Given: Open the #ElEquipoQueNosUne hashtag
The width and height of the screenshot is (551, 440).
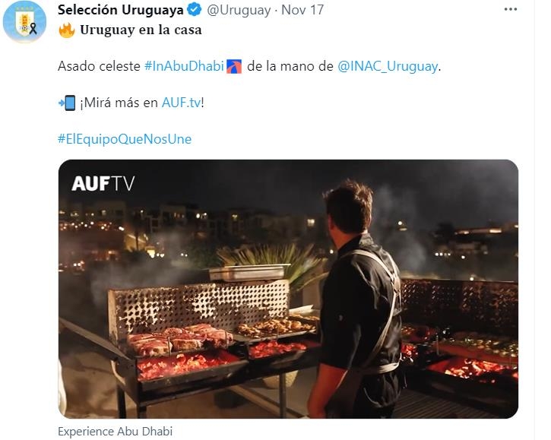Looking at the screenshot, I should click(x=125, y=139).
